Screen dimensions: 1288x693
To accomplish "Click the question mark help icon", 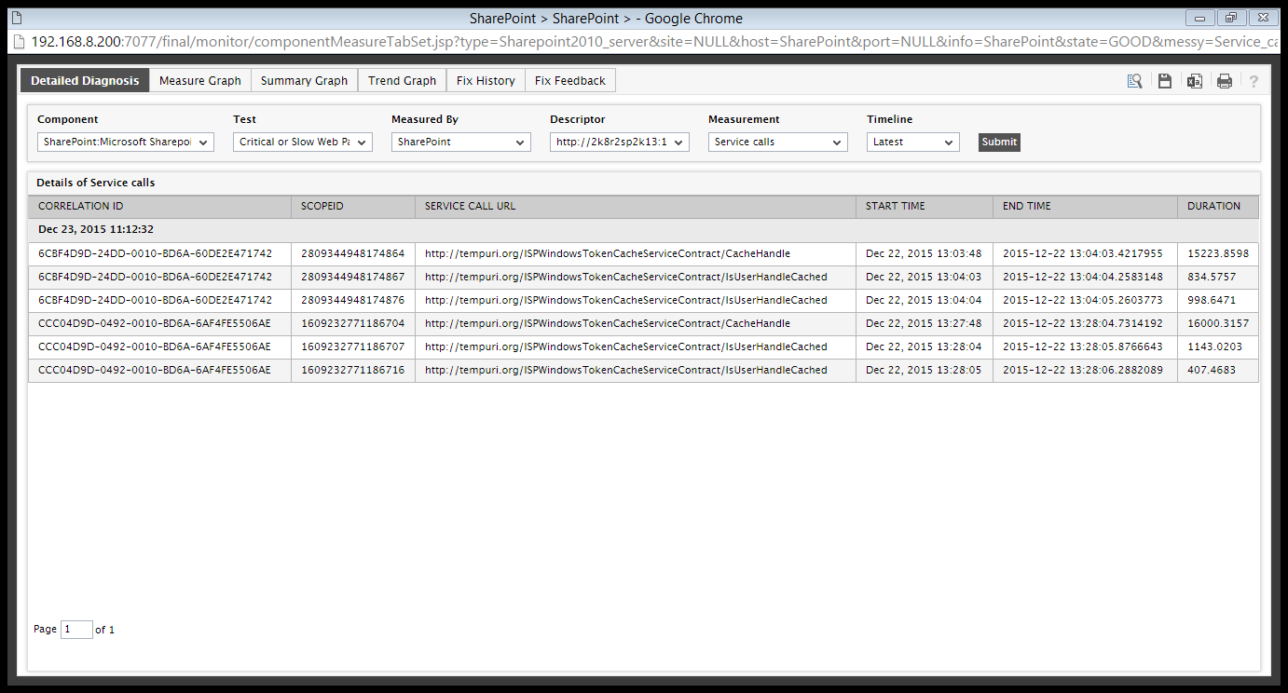I will pyautogui.click(x=1254, y=81).
